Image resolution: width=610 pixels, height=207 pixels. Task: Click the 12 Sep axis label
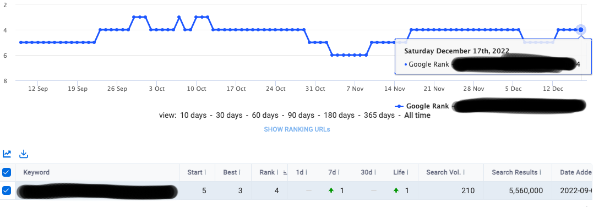[x=38, y=89]
